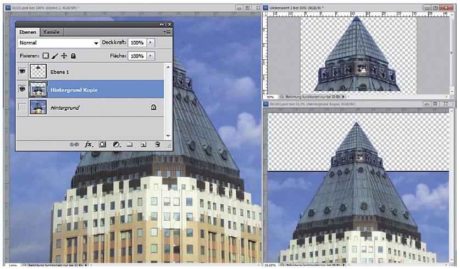Minimize the BLUE.psd window
Screen dimensions: 460x269
240,8
